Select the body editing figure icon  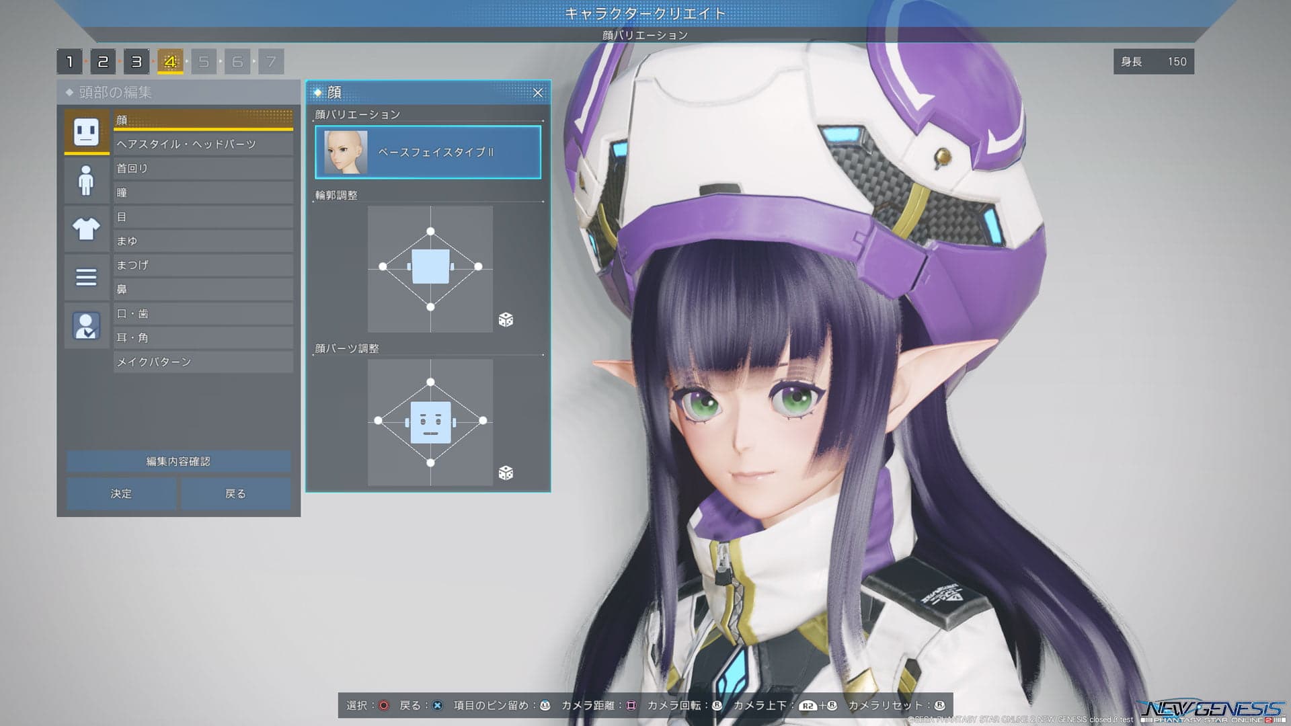pyautogui.click(x=86, y=180)
